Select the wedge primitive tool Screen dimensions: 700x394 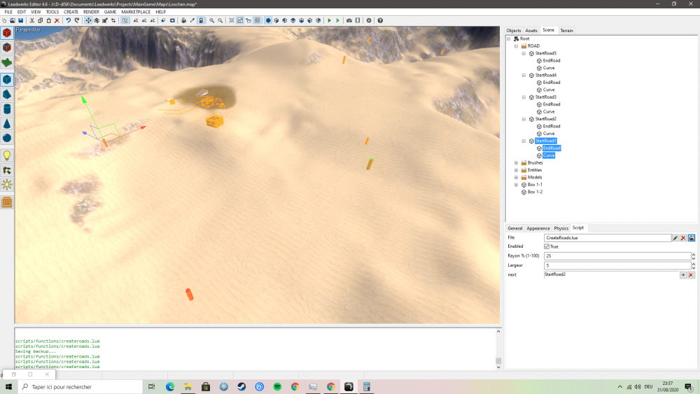coord(7,94)
